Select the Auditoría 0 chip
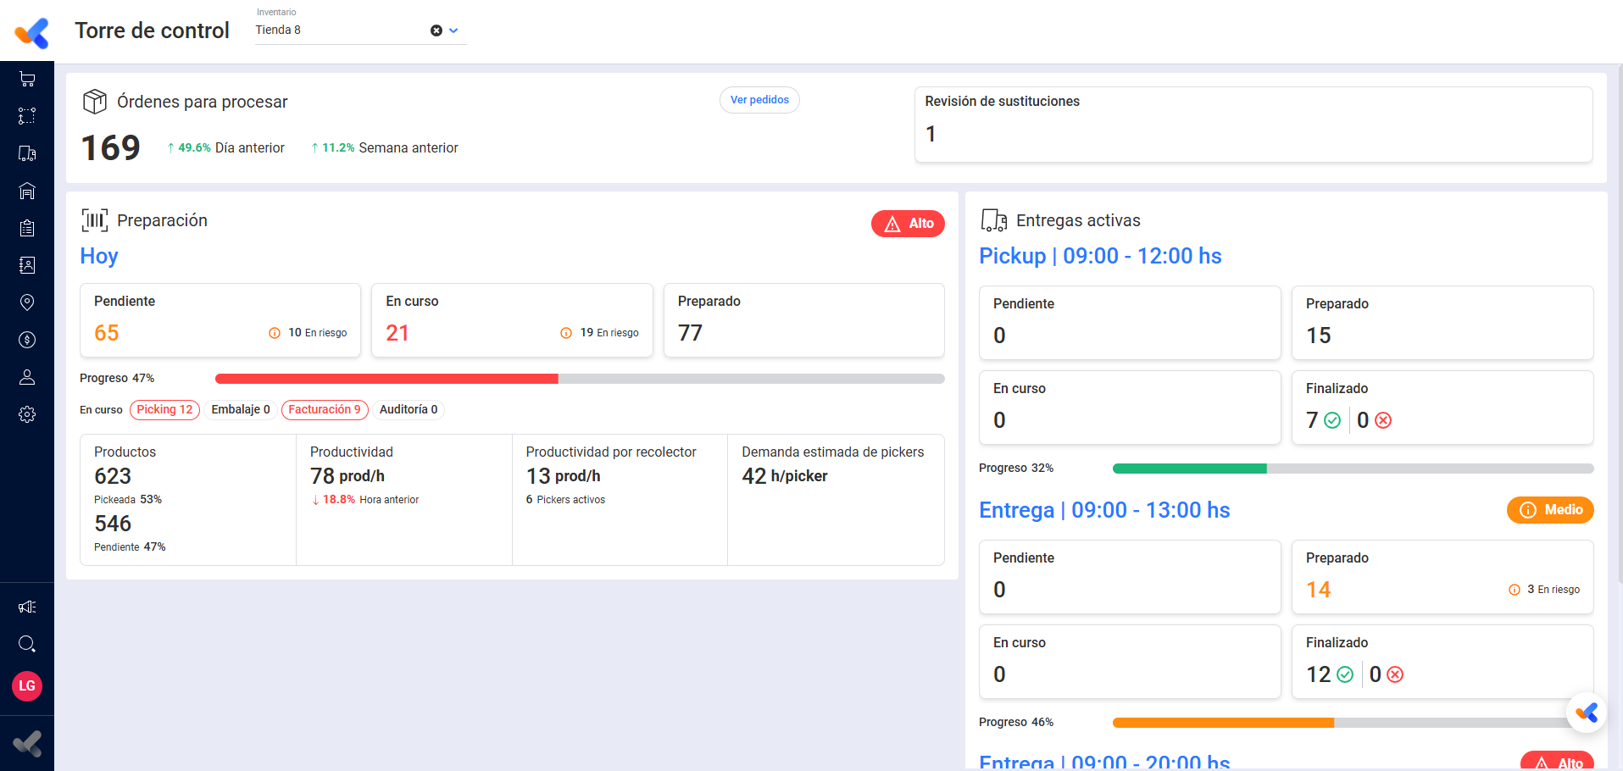 [x=409, y=410]
